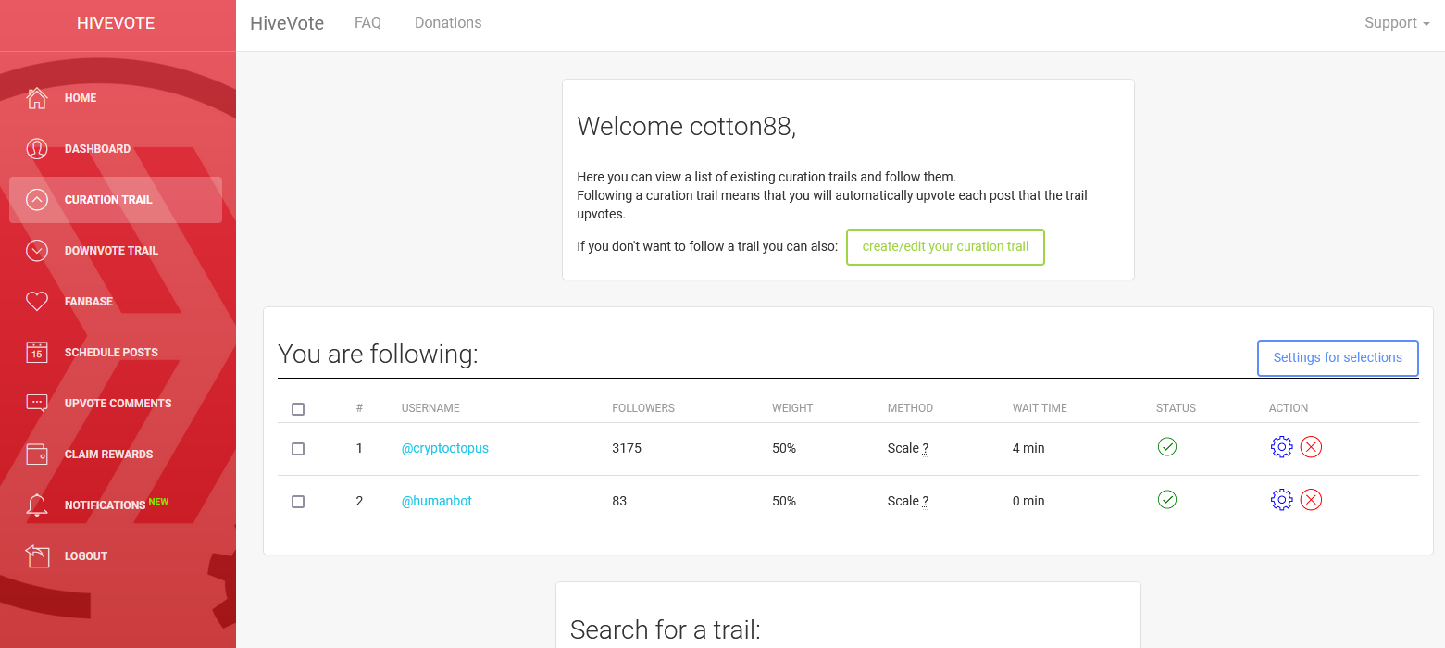Click USERNAME column header

pos(430,408)
